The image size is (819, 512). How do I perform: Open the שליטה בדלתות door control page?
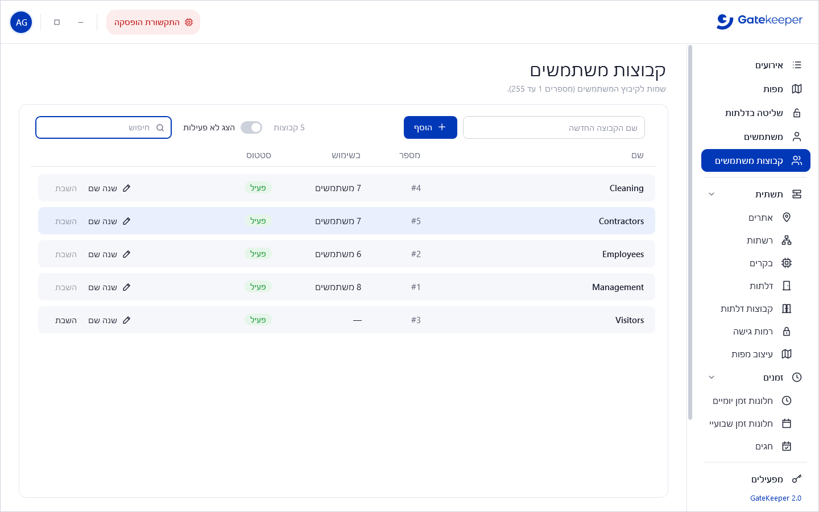756,113
